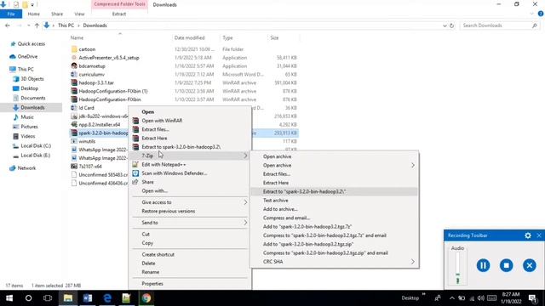Expand the Give access to submenu
Screen dimensions: 545x306
pyautogui.click(x=189, y=202)
